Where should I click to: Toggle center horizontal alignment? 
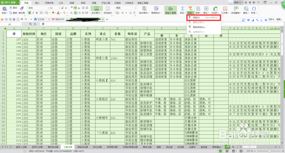pos(76,13)
